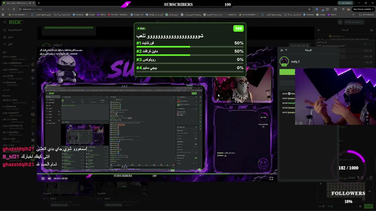The height and width of the screenshot is (211, 376).
Task: Open Chrome extensions puzzle icon
Action: pyautogui.click(x=328, y=9)
